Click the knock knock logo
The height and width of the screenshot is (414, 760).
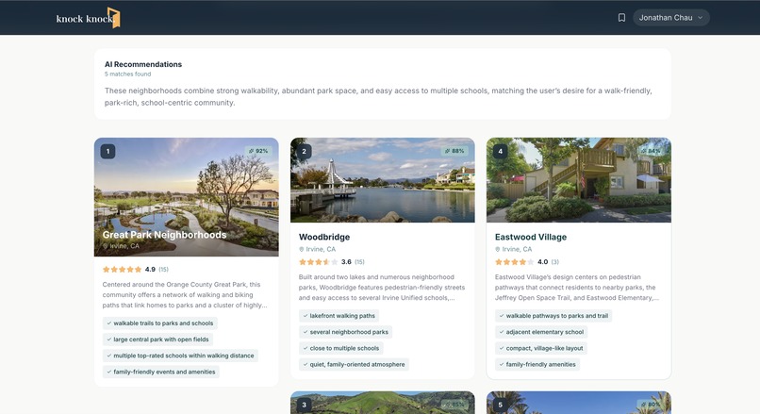[x=88, y=18]
